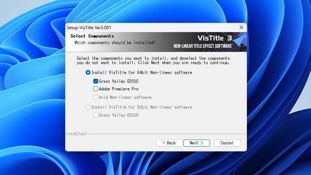
Task: Click the 'Select Components' heading text
Action: pyautogui.click(x=92, y=36)
